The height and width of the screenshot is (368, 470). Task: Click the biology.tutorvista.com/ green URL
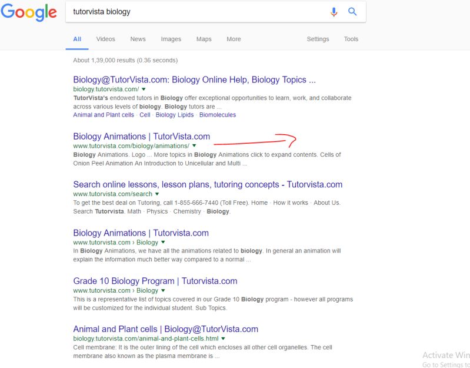[x=106, y=89]
